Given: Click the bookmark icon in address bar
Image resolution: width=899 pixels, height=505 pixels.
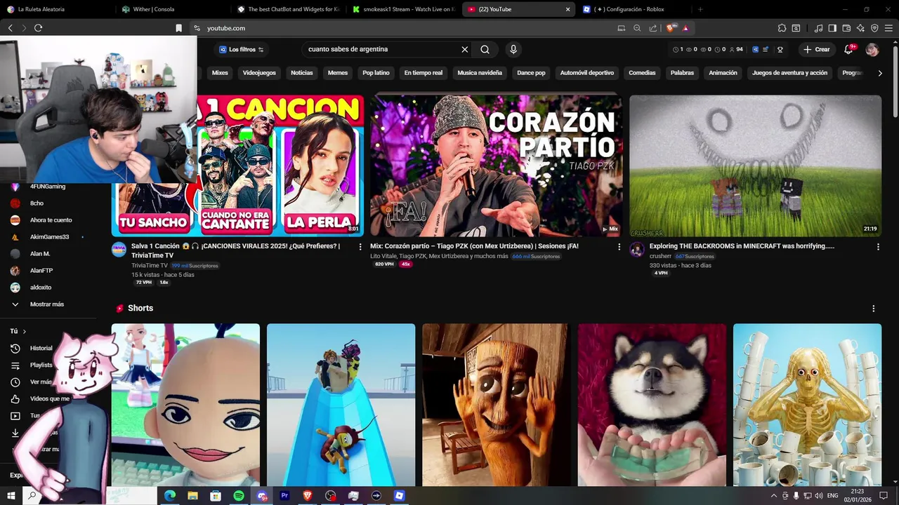Looking at the screenshot, I should pos(178,28).
